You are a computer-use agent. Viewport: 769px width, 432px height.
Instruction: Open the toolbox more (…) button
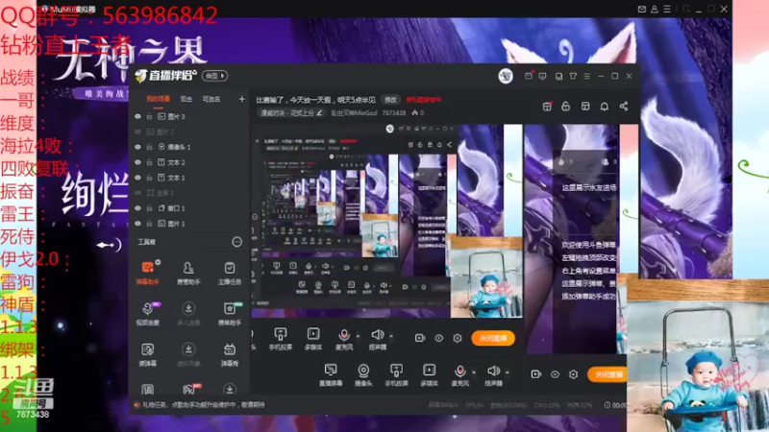[x=236, y=242]
